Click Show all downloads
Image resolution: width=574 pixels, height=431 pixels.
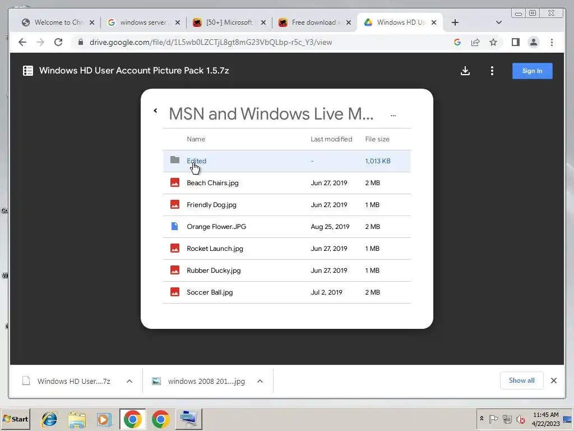pyautogui.click(x=522, y=380)
